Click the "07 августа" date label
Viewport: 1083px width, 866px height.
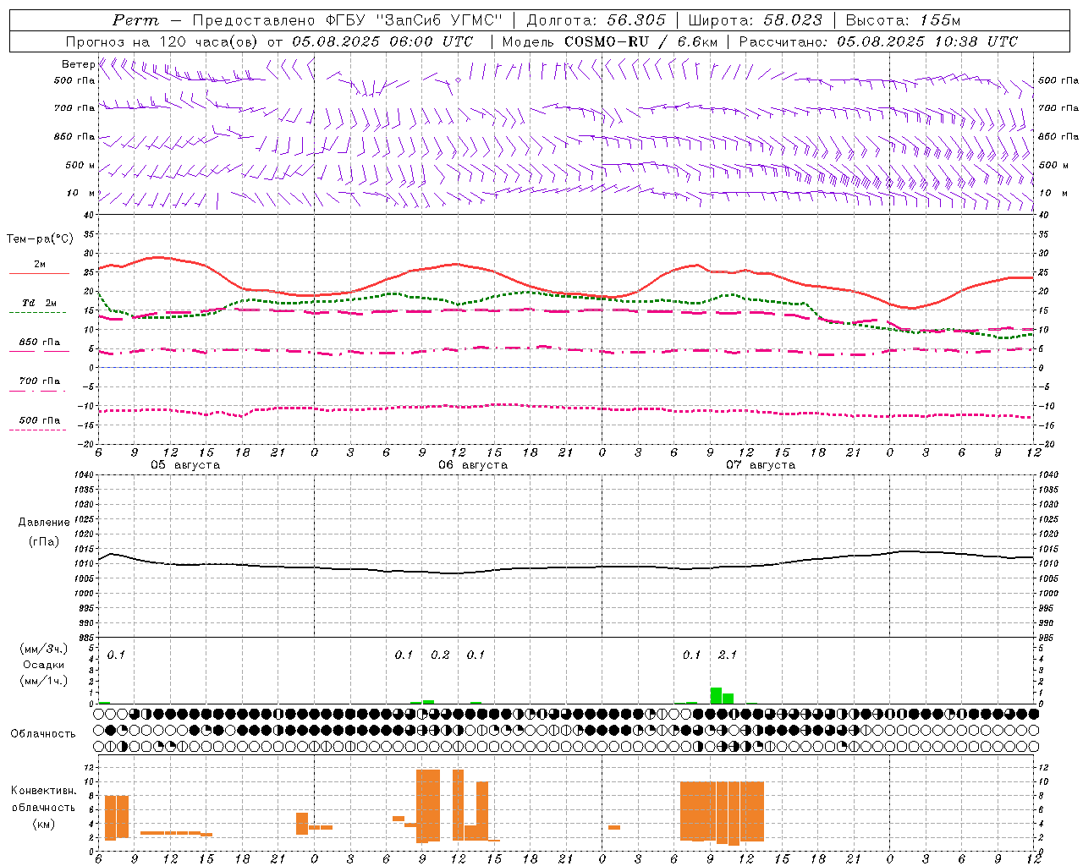761,465
